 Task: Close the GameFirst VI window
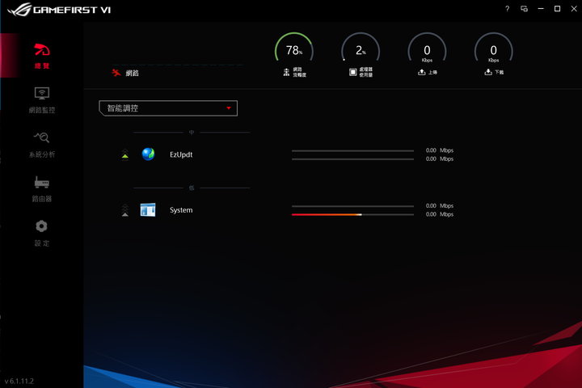pos(574,9)
